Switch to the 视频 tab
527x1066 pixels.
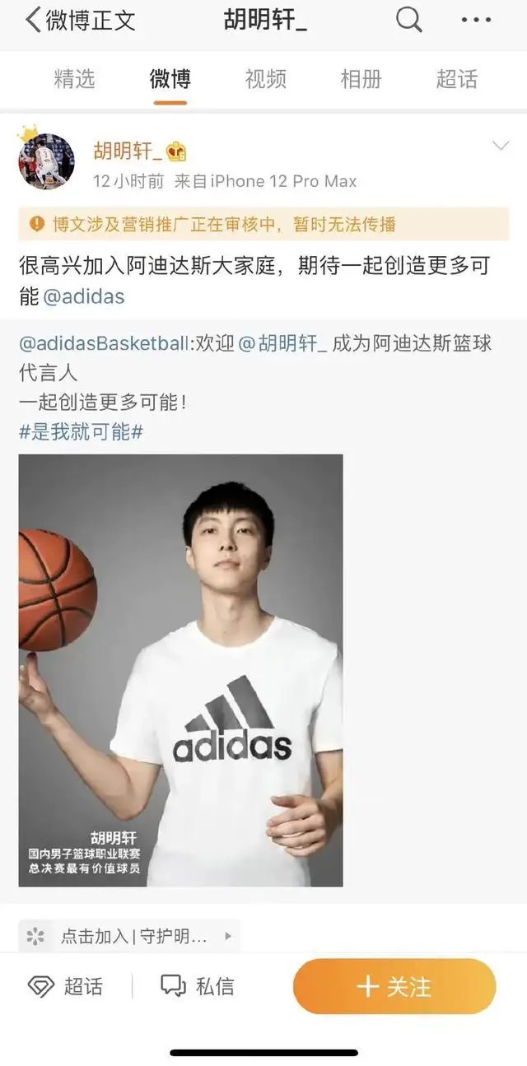point(266,79)
